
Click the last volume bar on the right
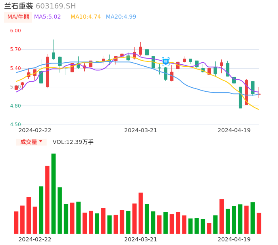click(259, 223)
